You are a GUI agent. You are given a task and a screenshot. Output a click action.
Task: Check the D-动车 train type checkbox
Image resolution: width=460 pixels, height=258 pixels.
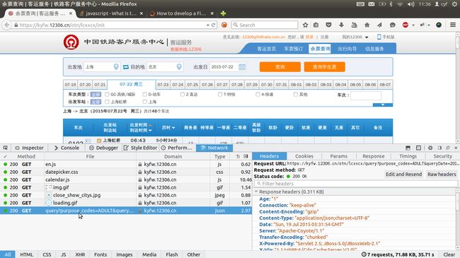[144, 95]
